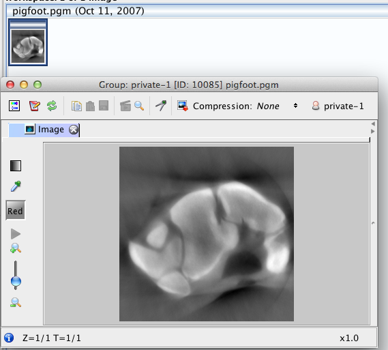Click the private-1 user icon

click(316, 106)
